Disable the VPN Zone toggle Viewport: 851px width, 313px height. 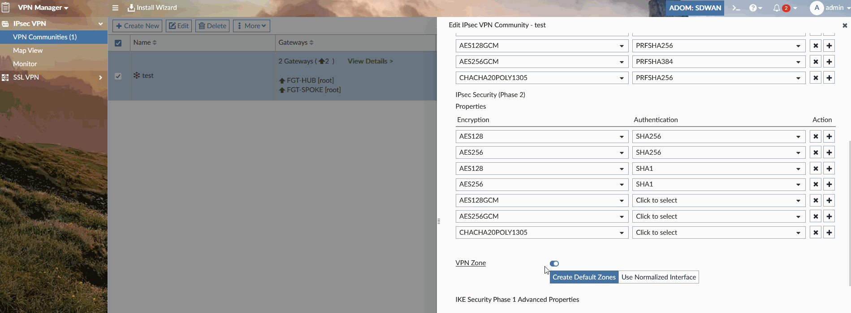[554, 263]
